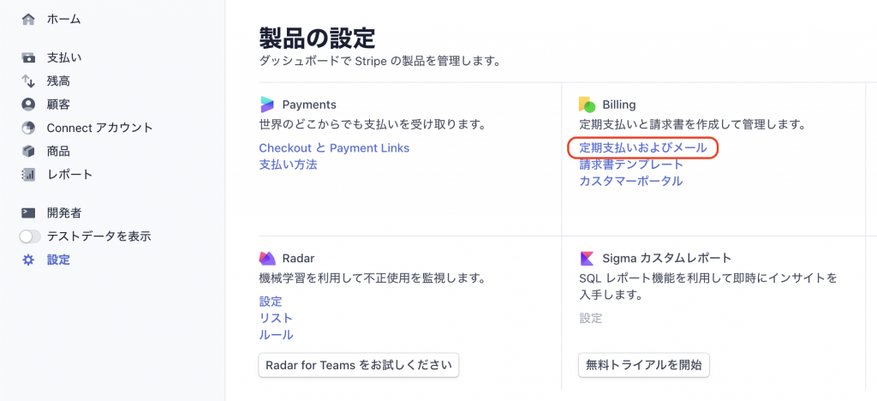Image resolution: width=877 pixels, height=401 pixels.
Task: Click the 顧客 customer avatar icon
Action: (x=28, y=104)
